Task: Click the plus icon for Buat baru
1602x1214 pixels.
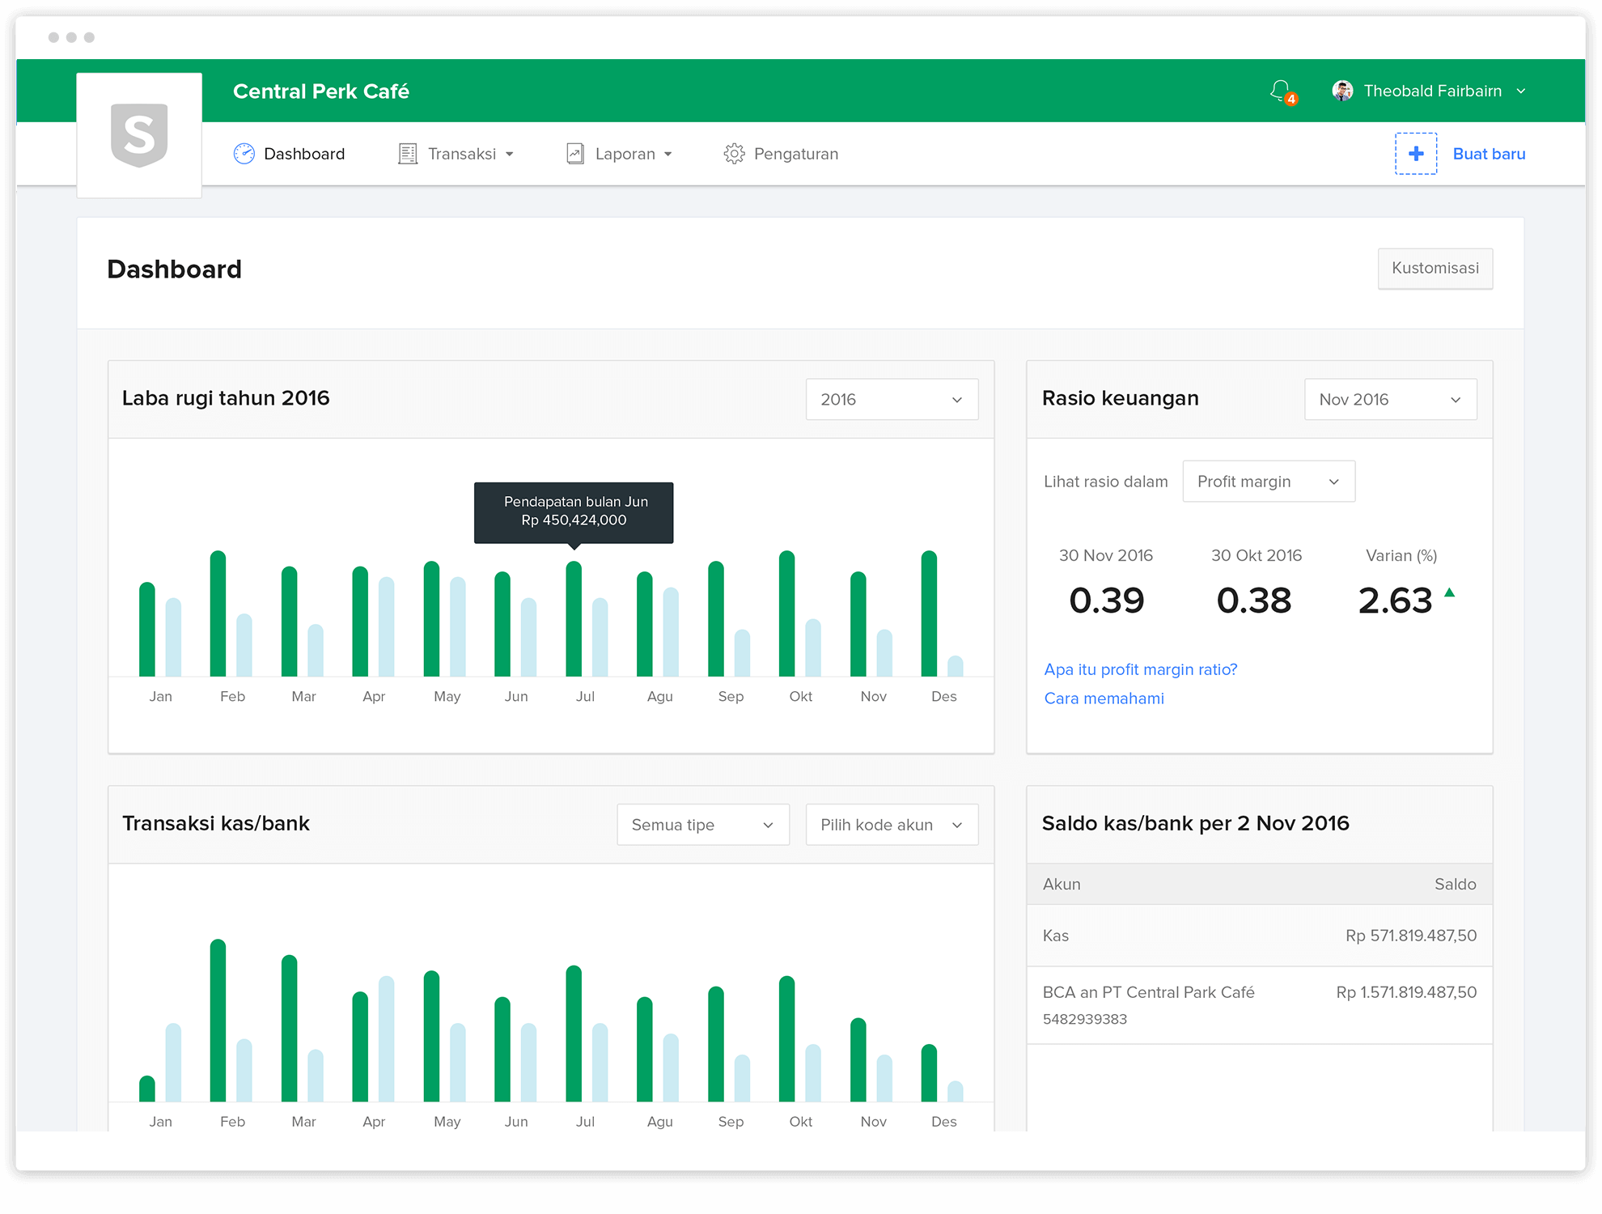Action: tap(1416, 154)
